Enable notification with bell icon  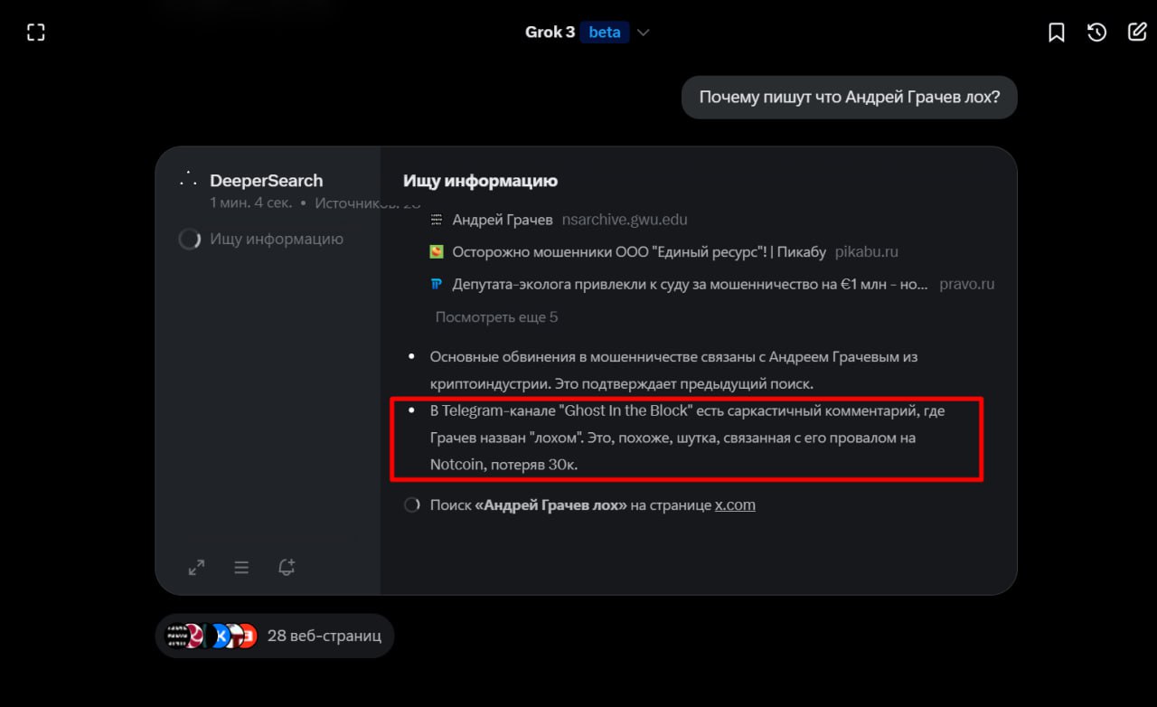[287, 568]
